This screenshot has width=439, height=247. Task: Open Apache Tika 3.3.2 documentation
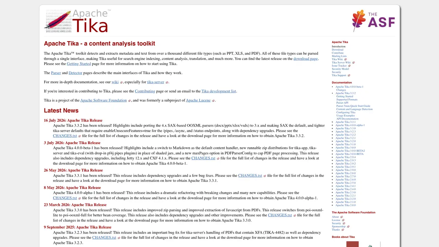[x=345, y=93]
